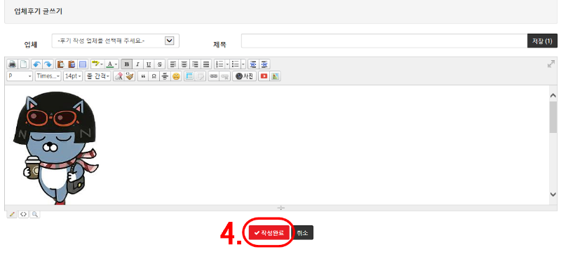Click the format painter brush icon
The height and width of the screenshot is (254, 561).
130,76
